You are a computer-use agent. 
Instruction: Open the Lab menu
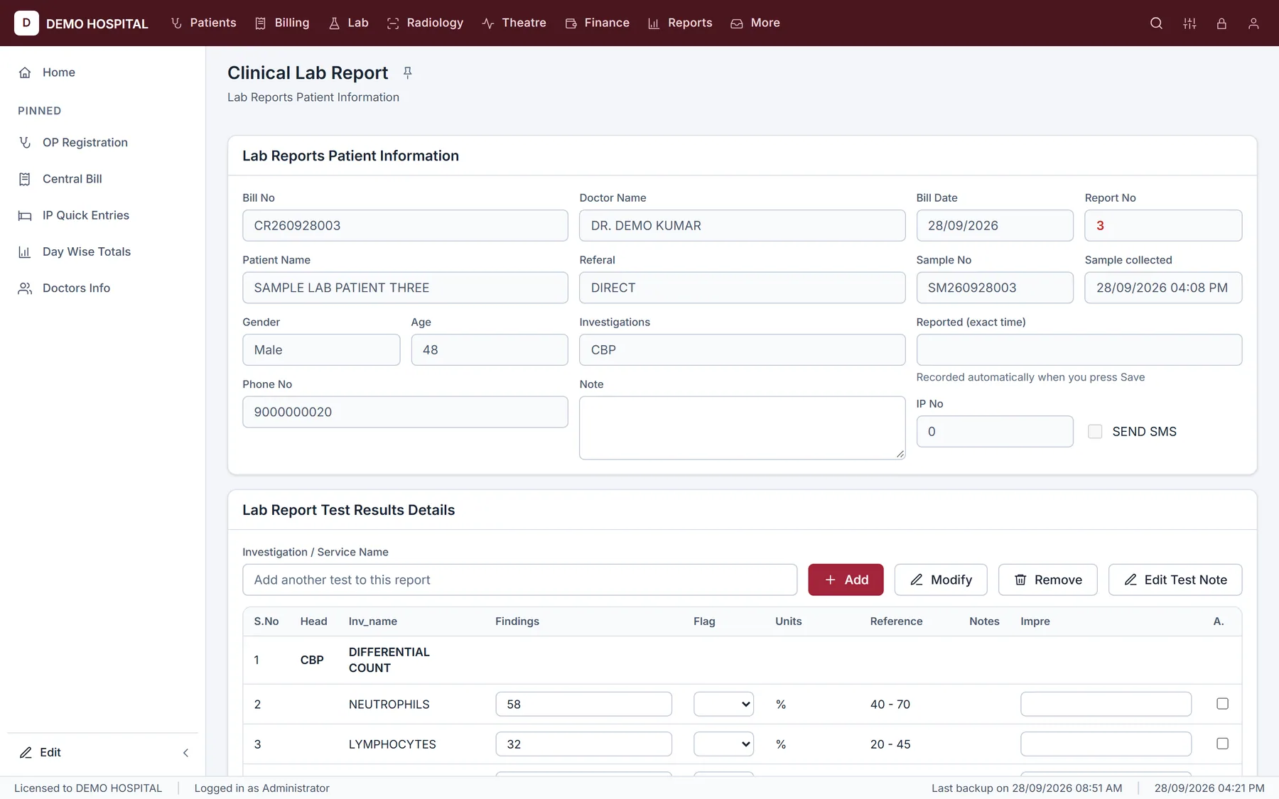(349, 23)
